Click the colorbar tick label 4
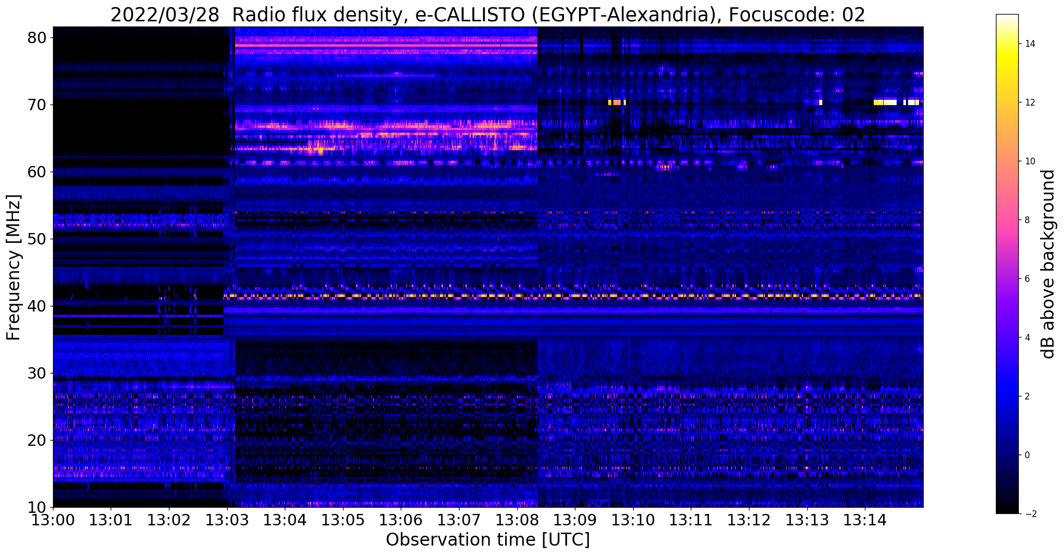This screenshot has width=1064, height=555. click(1027, 338)
